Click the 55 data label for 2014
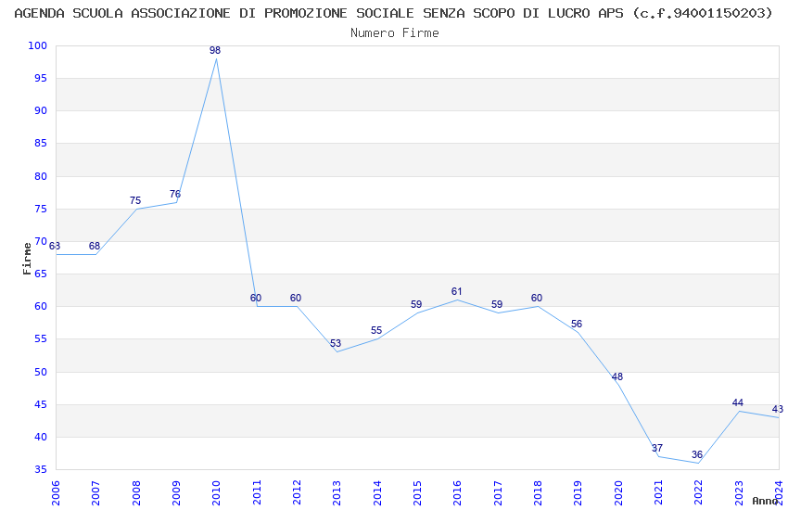Screen dimensions: 788x510 tap(376, 331)
